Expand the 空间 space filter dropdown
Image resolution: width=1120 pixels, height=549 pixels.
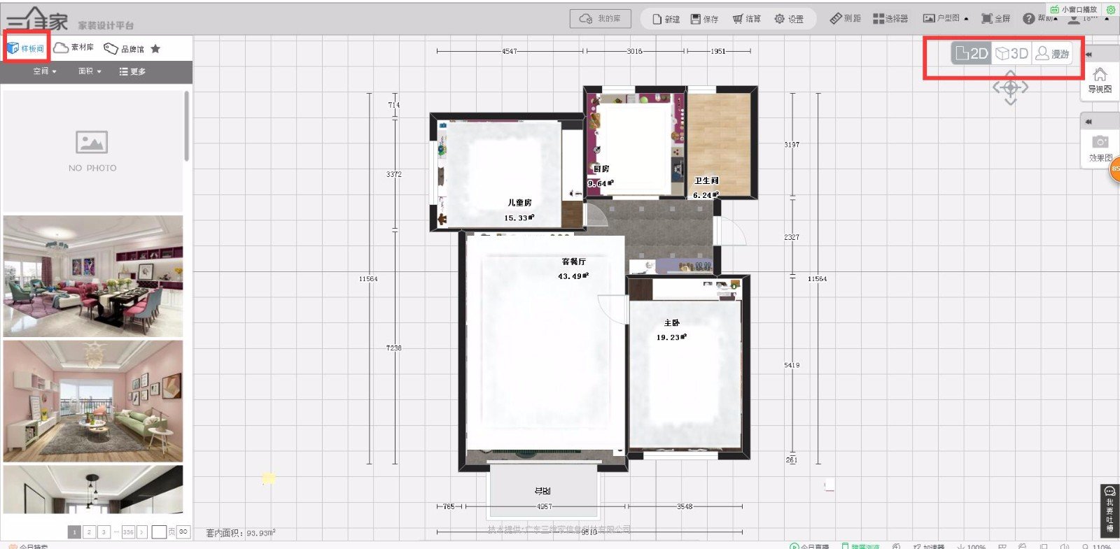tap(45, 71)
